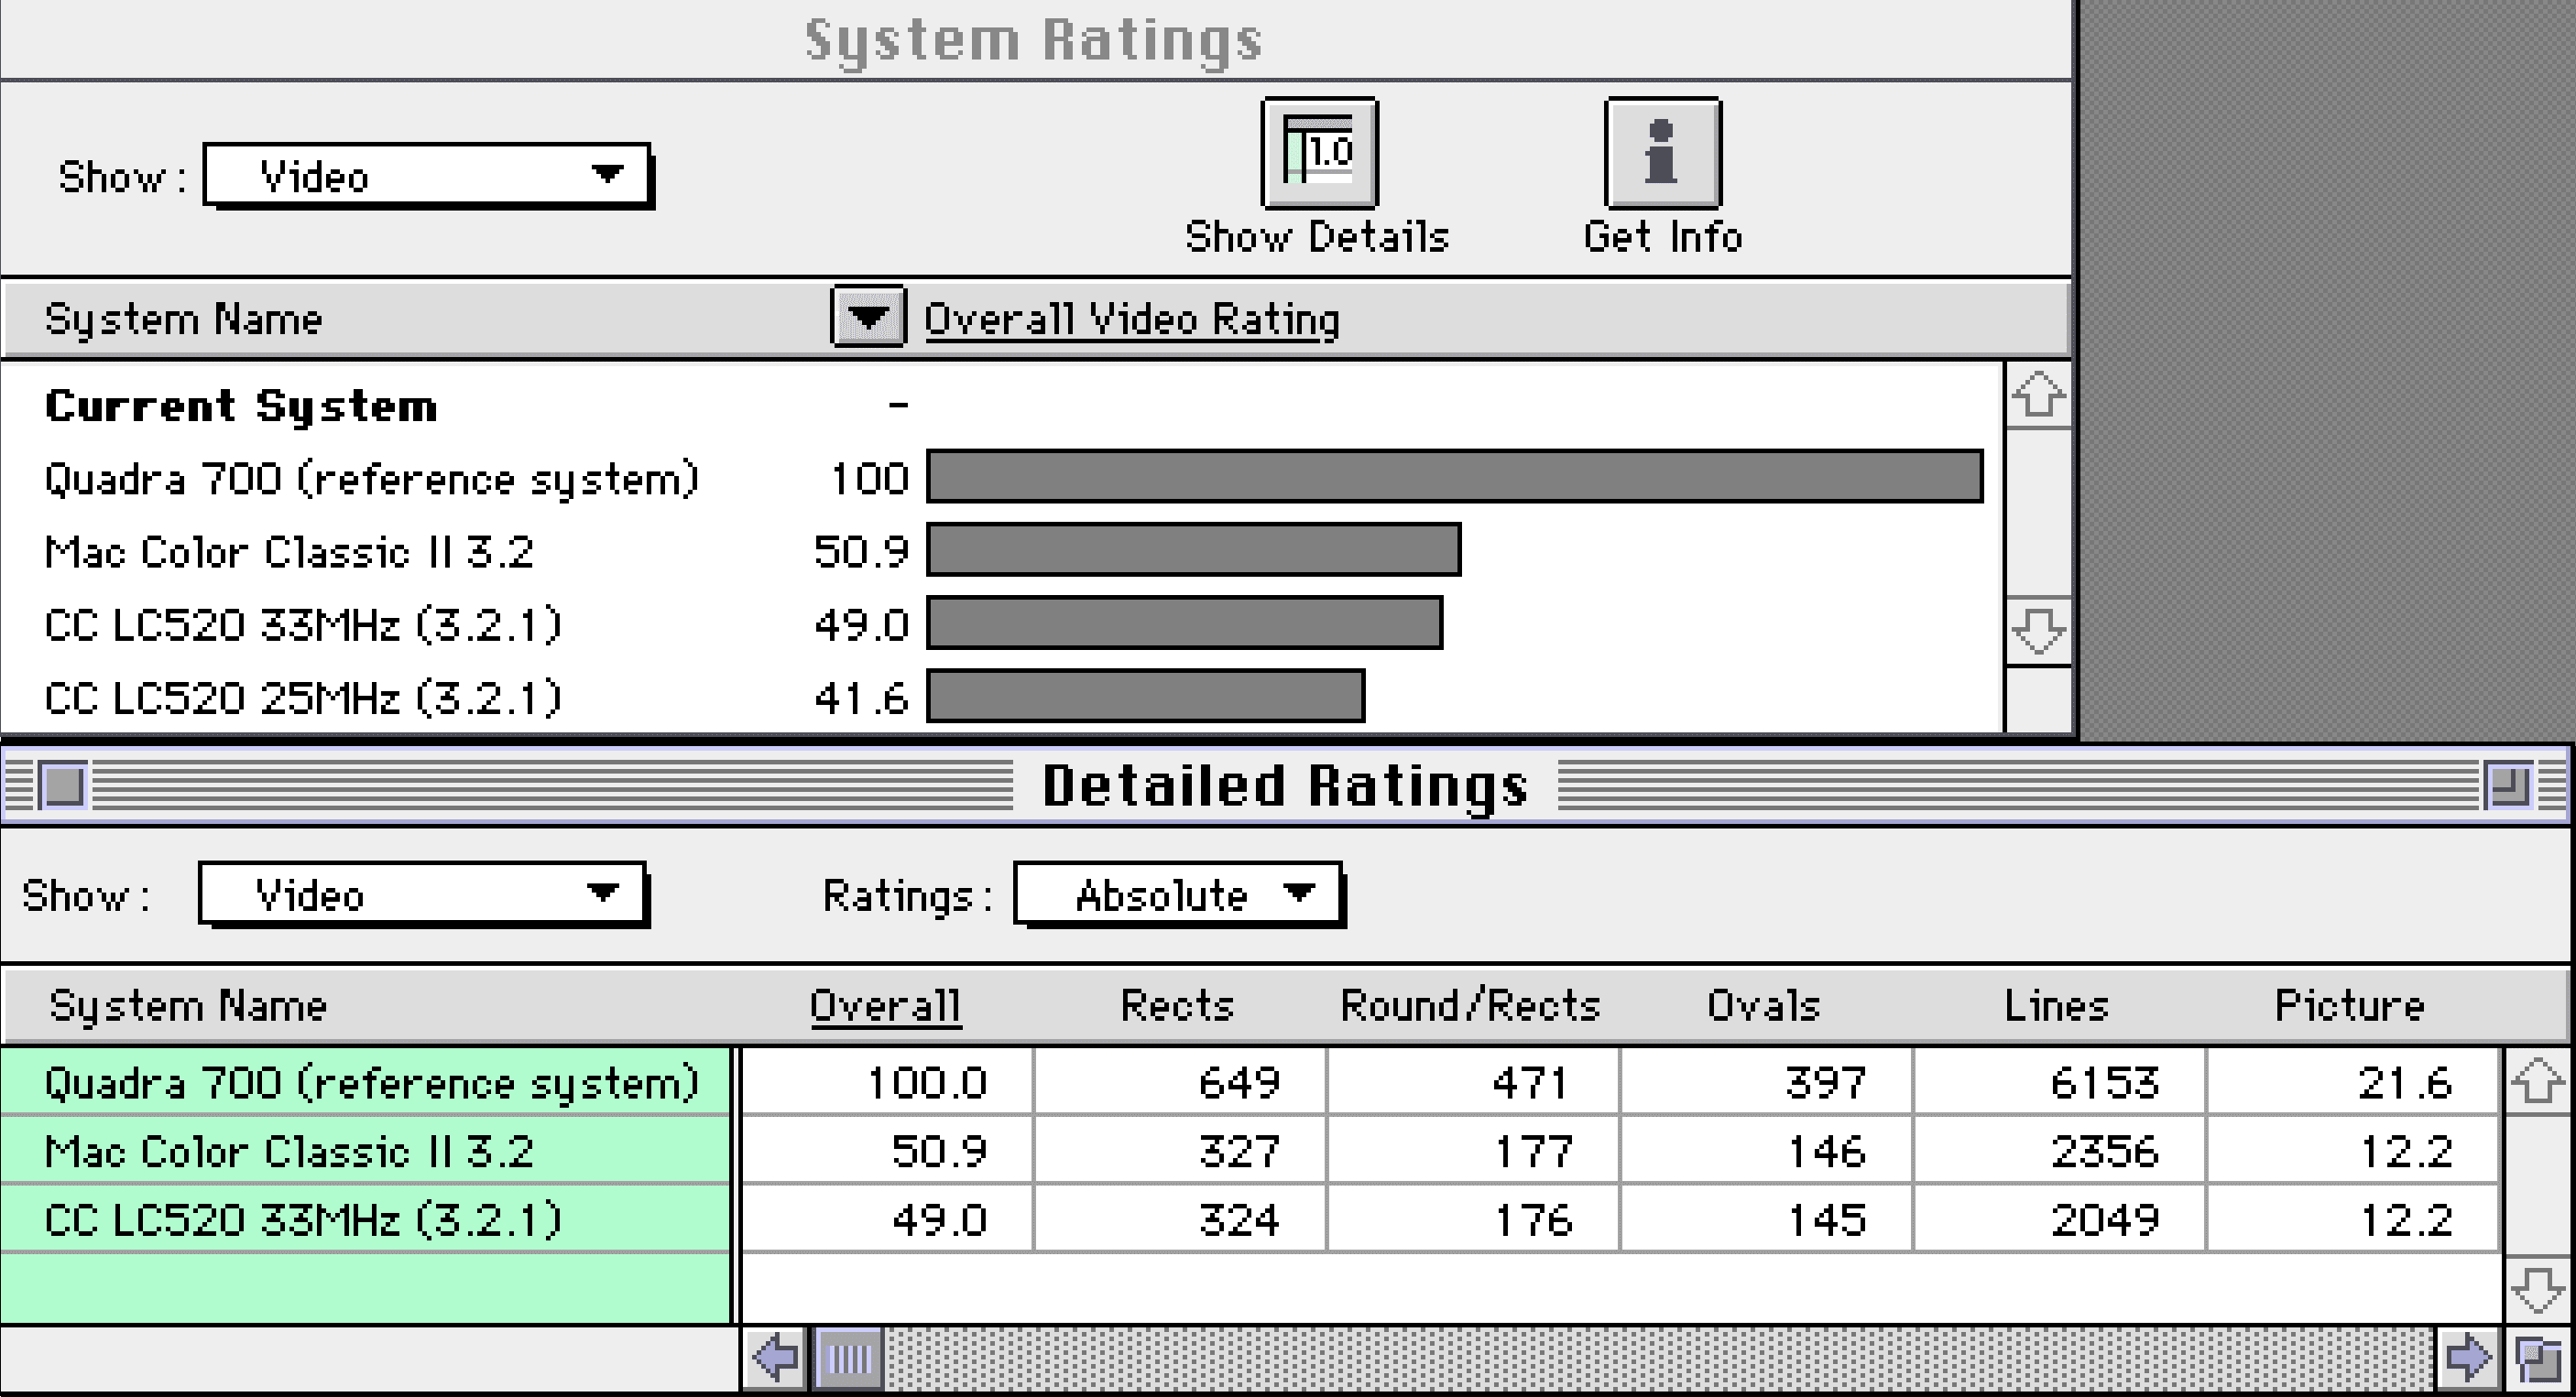Click the Detailed Ratings close box
2576x1397 pixels.
tap(64, 785)
